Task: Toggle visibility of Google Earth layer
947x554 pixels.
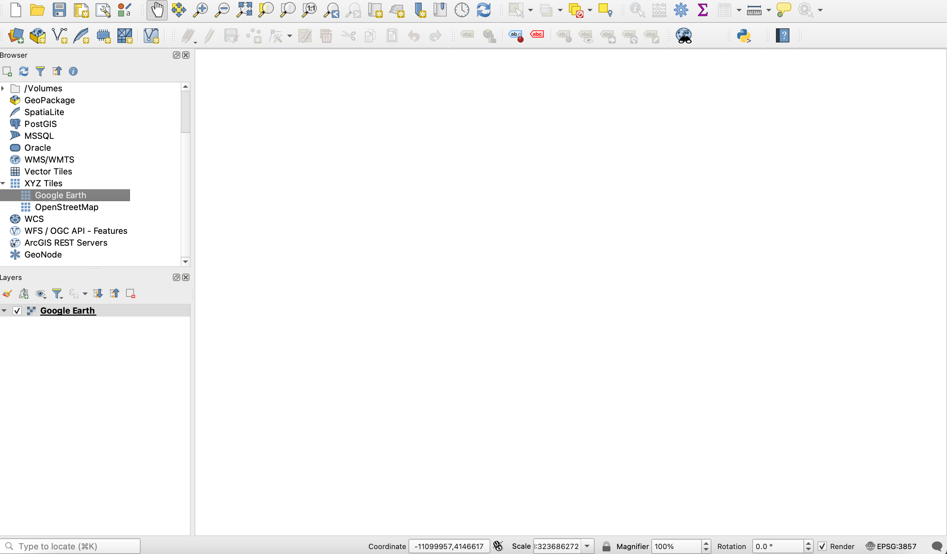Action: coord(16,310)
